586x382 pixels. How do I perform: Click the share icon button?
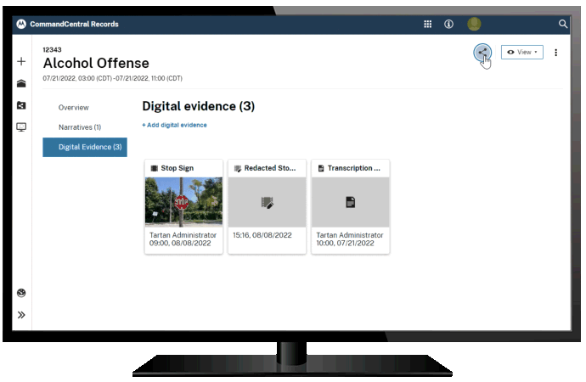[482, 52]
